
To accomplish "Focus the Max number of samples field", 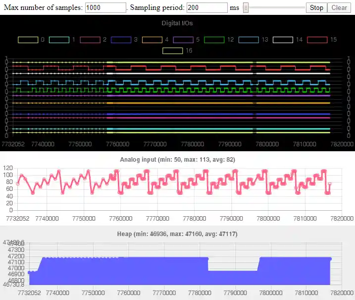I will point(105,7).
